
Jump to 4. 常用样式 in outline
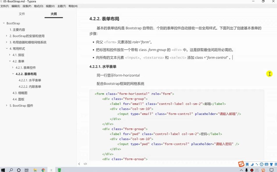coord(17,49)
